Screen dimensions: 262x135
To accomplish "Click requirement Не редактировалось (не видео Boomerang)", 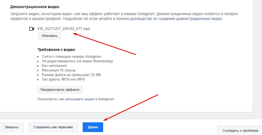I will point(77,61).
